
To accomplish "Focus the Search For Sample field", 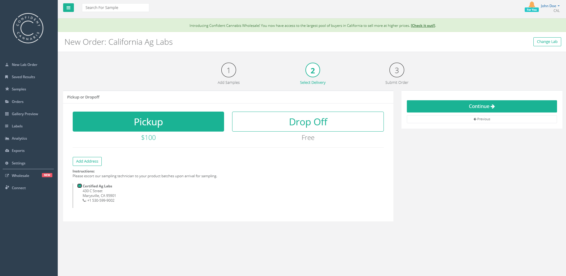I will (115, 8).
